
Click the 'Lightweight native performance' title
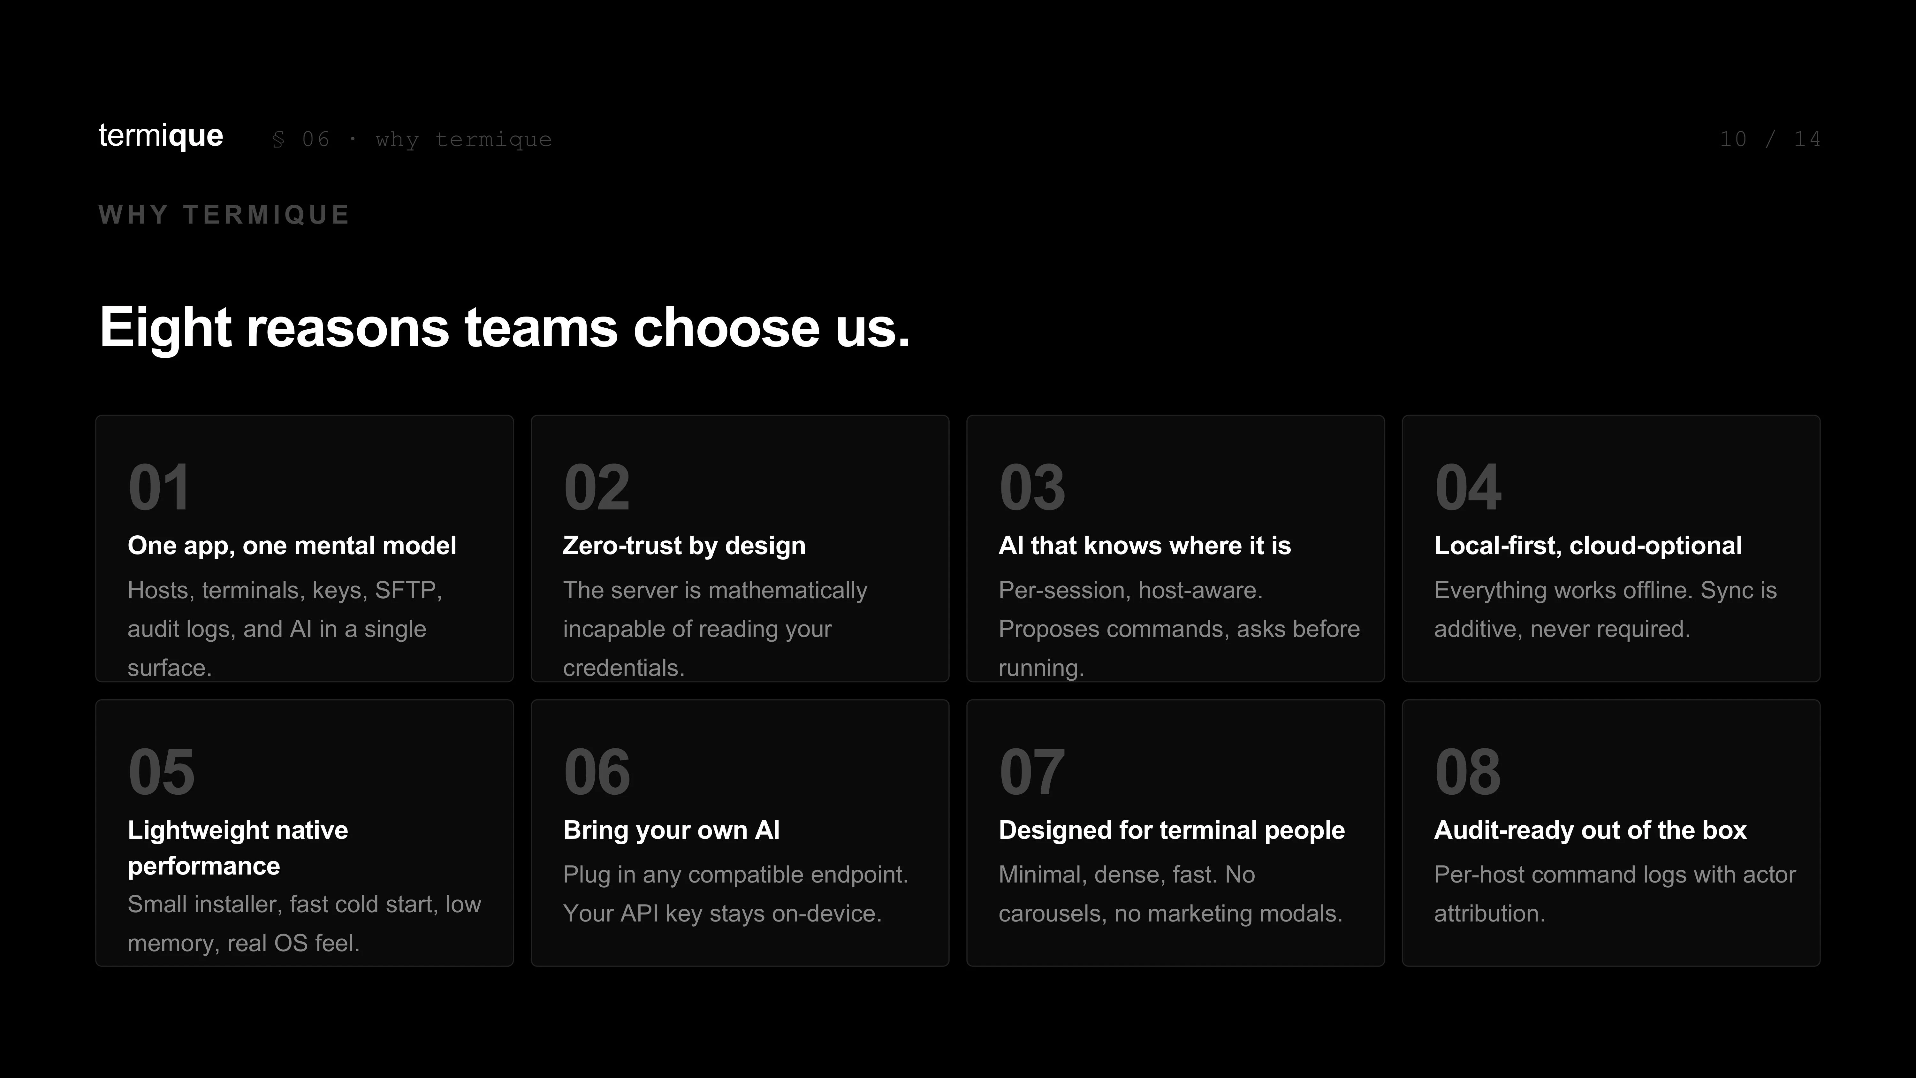click(x=238, y=847)
